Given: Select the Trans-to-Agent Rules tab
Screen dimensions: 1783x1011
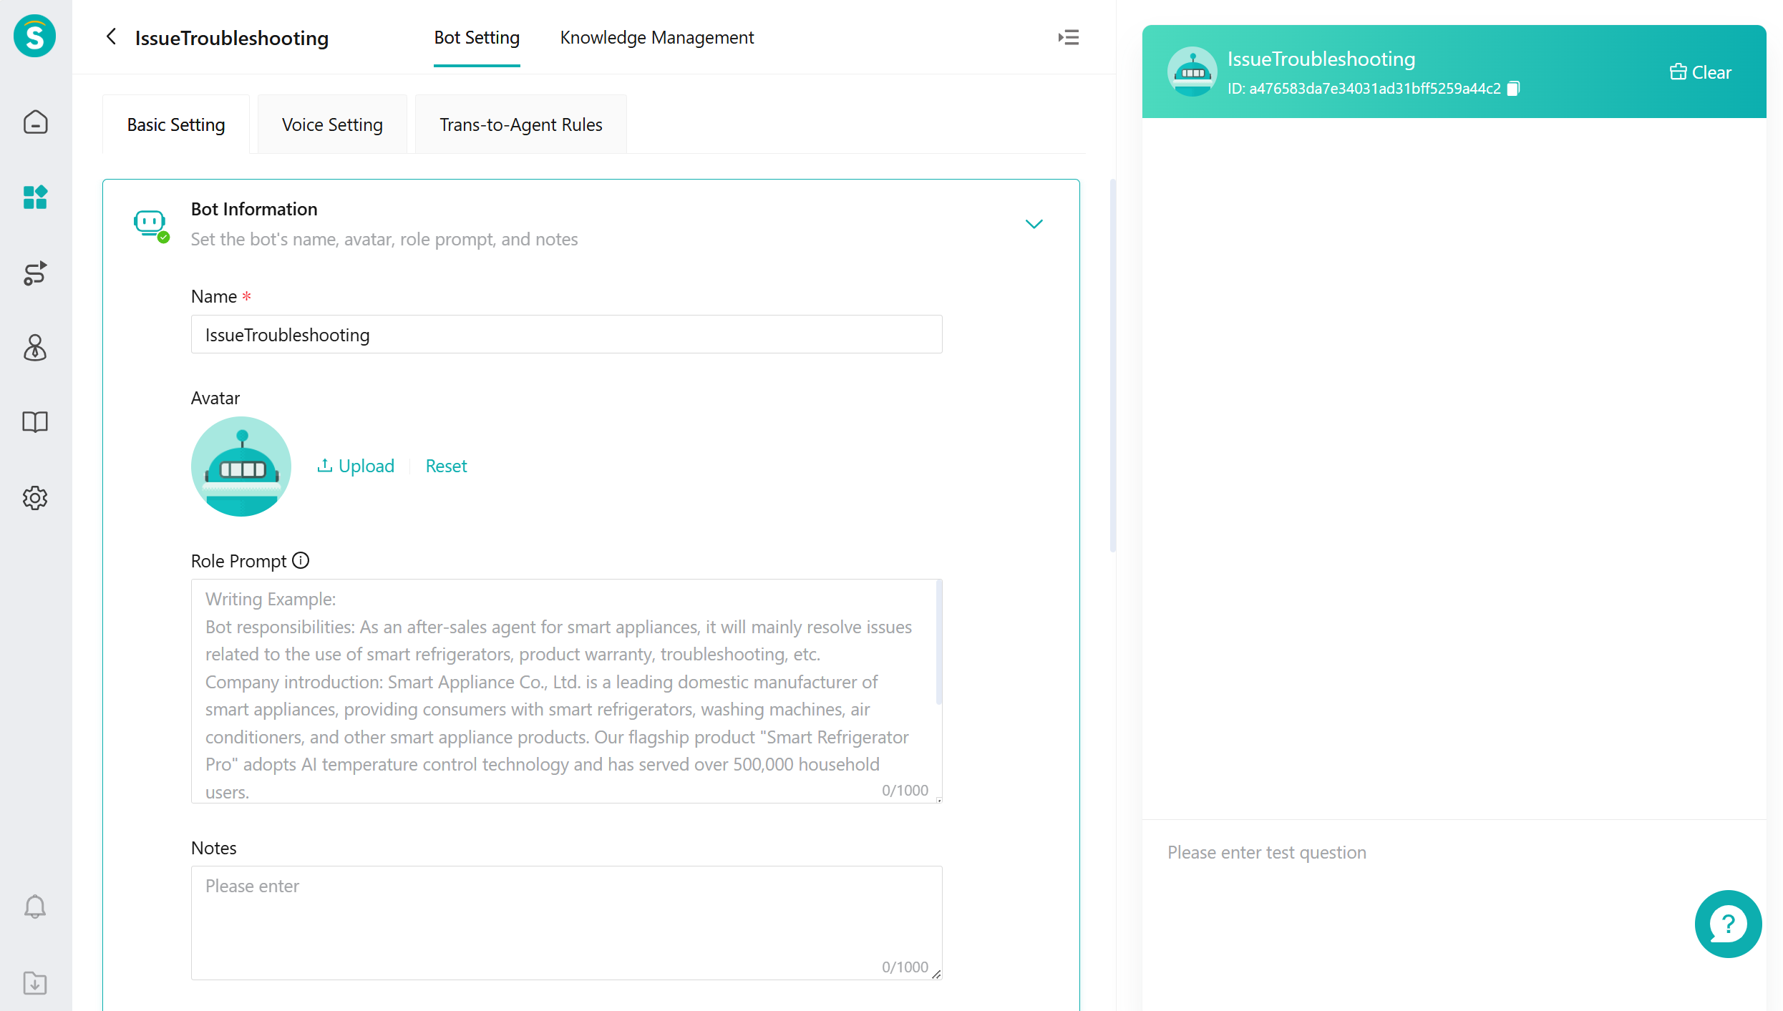Looking at the screenshot, I should pyautogui.click(x=521, y=124).
